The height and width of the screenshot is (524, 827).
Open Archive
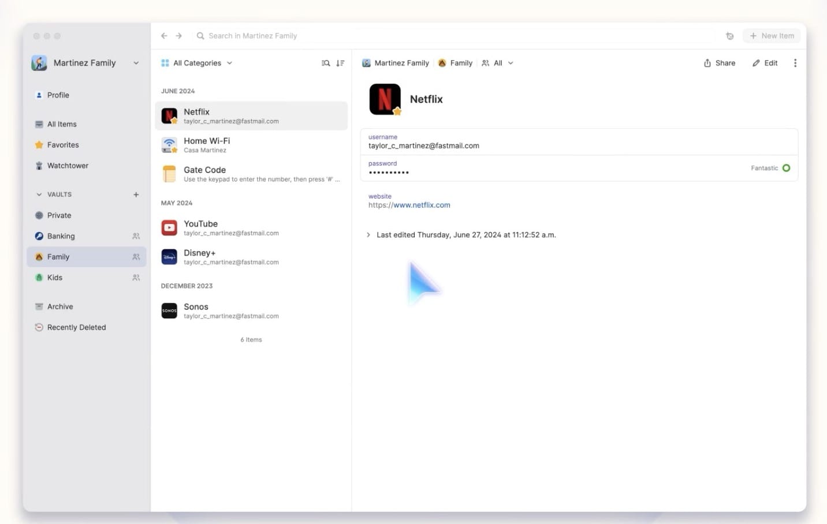click(86, 306)
